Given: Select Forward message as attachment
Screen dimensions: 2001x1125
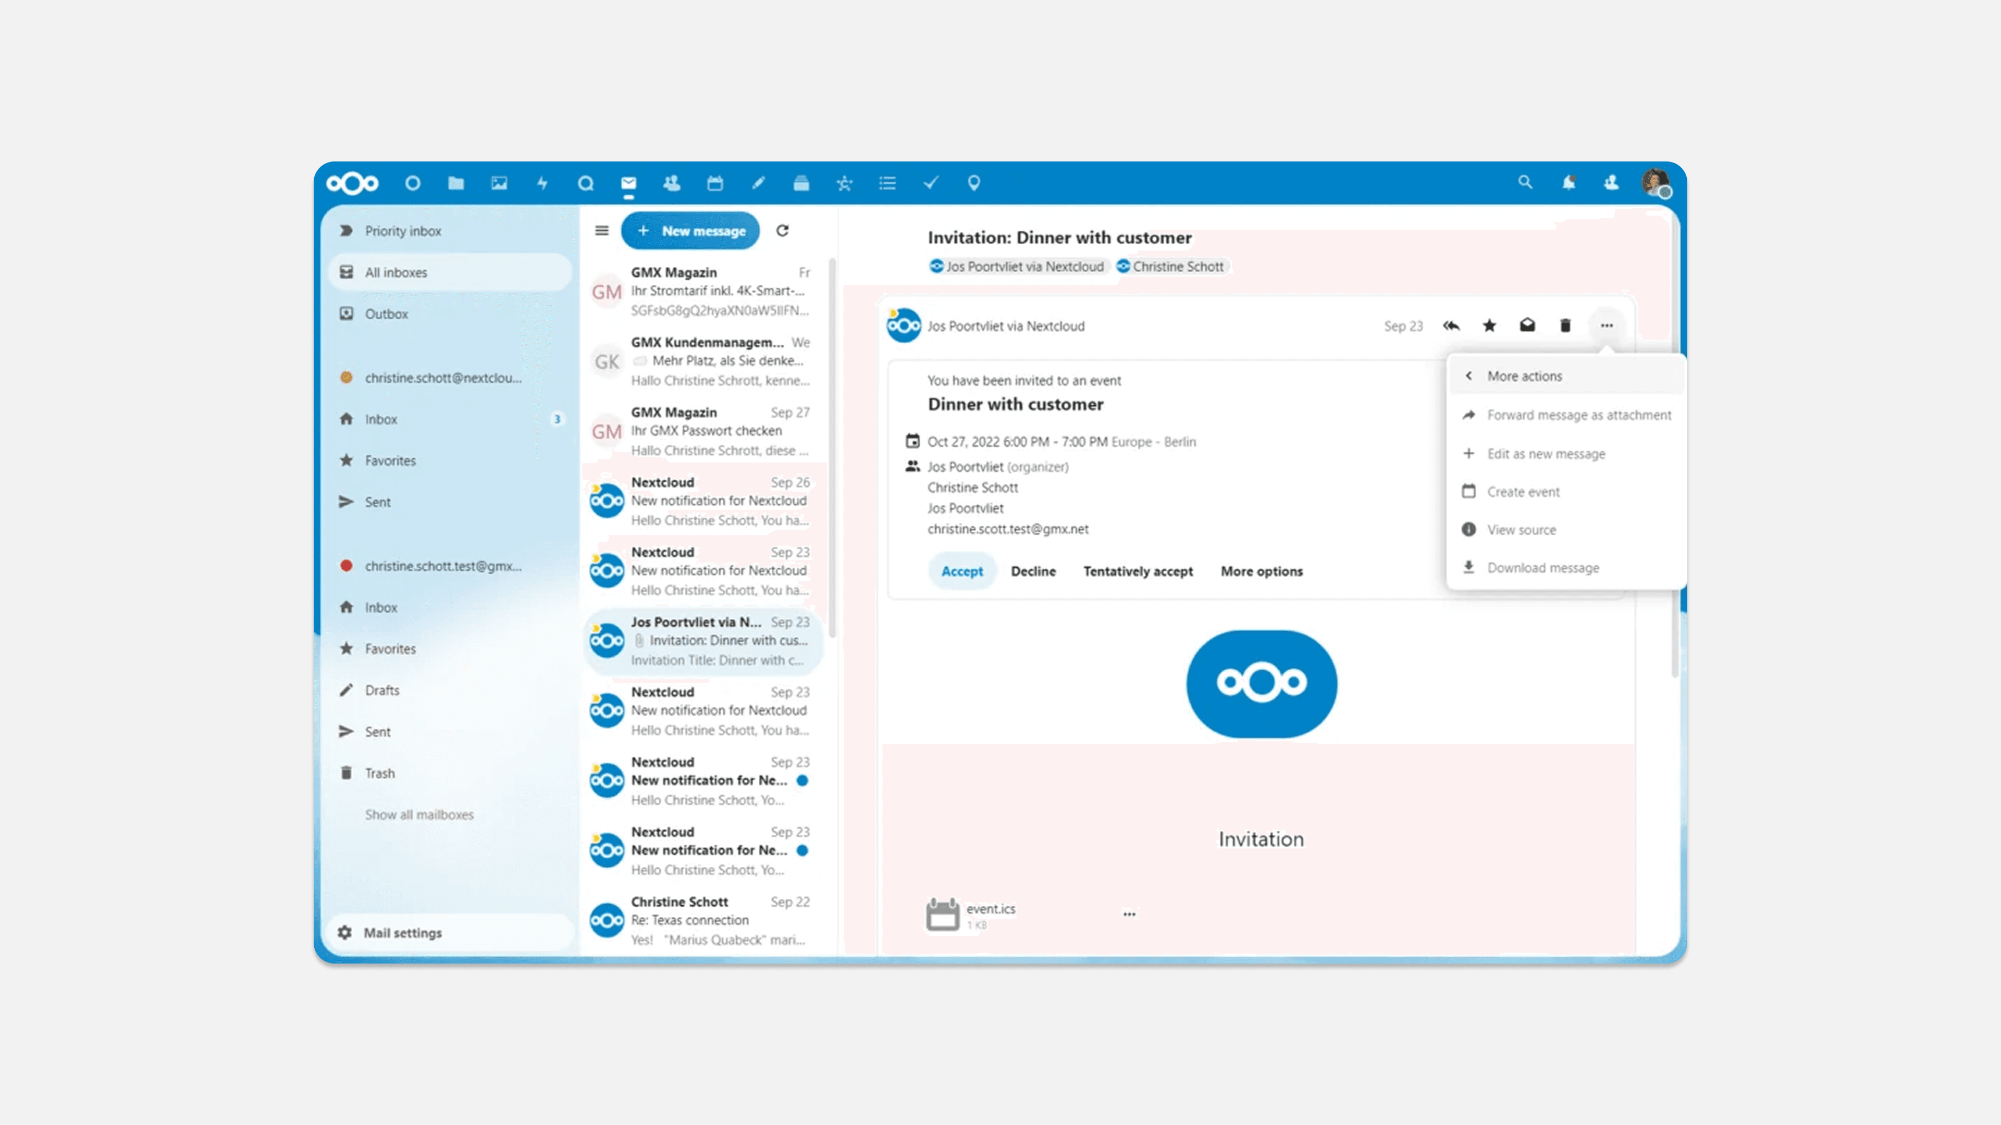Looking at the screenshot, I should 1567,416.
